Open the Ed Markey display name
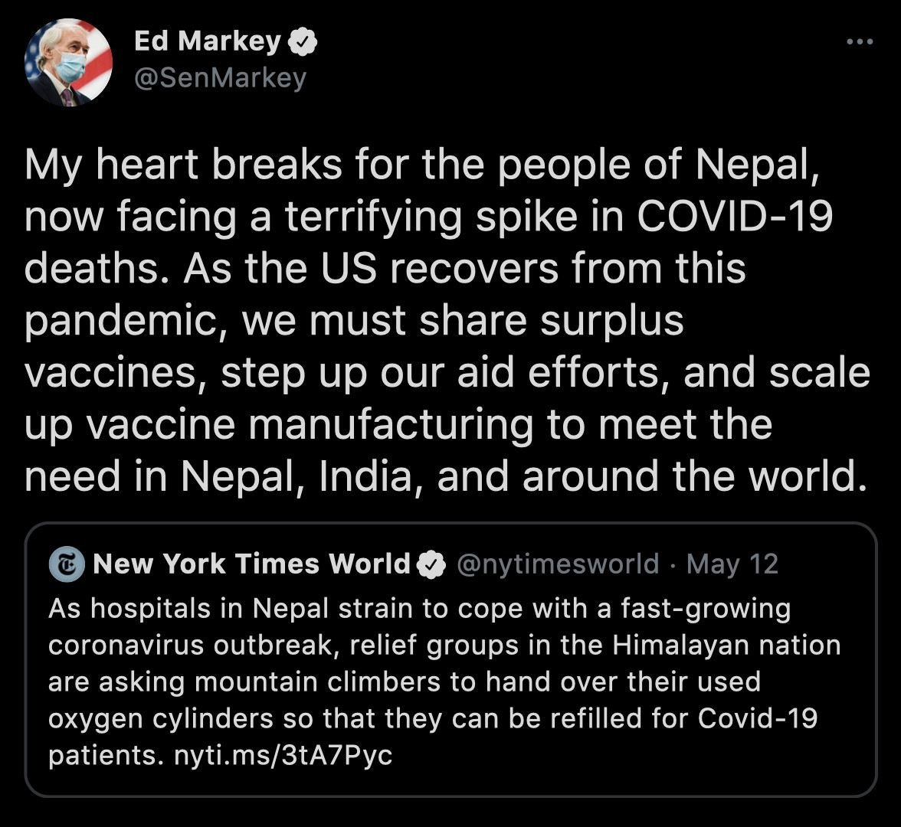Screen dimensions: 901x827 point(208,41)
